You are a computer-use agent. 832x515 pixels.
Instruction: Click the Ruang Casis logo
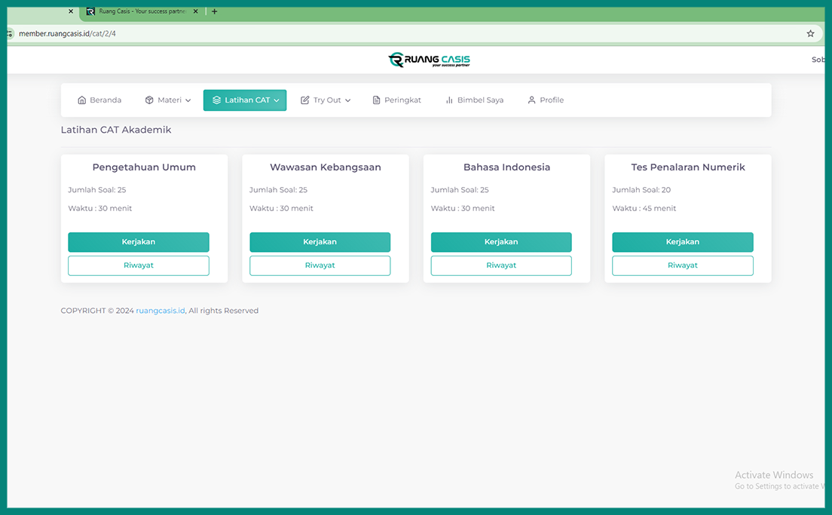429,60
